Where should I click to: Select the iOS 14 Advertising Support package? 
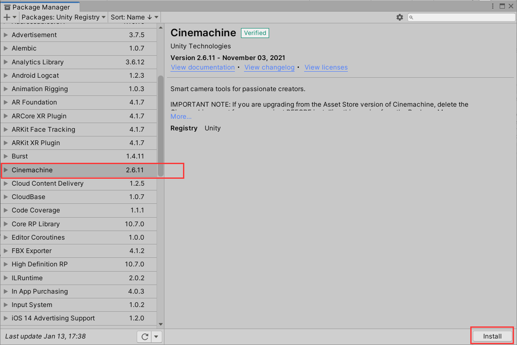point(78,318)
